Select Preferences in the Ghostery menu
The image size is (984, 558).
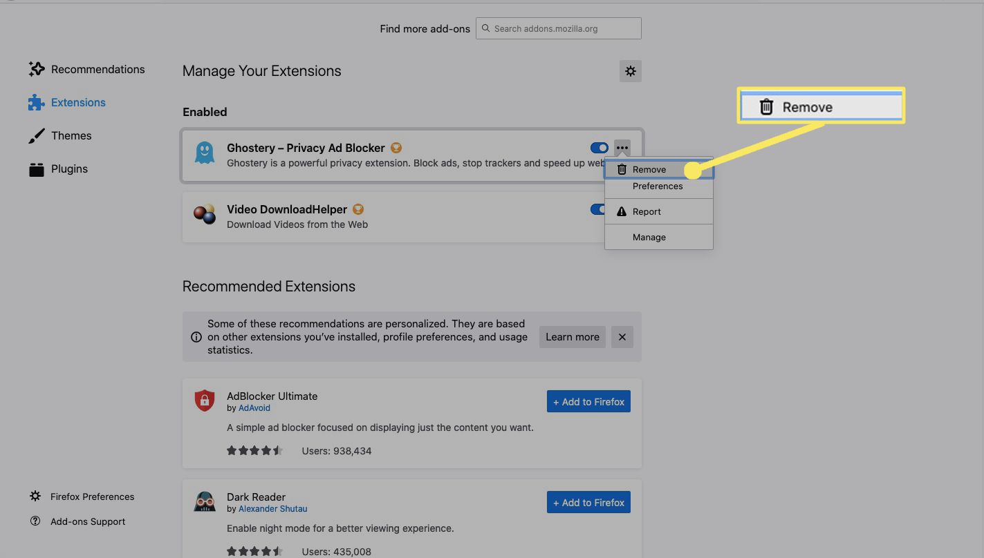659,186
